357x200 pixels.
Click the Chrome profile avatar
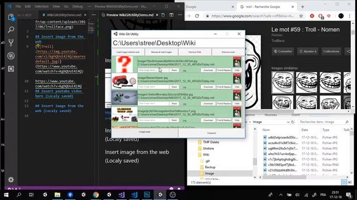(x=341, y=16)
